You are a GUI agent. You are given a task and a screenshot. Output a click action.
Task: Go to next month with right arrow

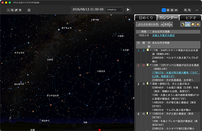171,24
